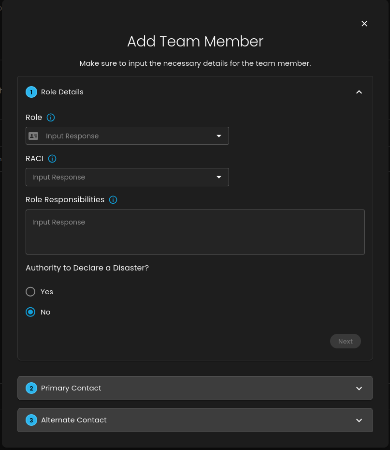The image size is (390, 450).
Task: Click the step 1 circle badge
Action: coord(31,92)
